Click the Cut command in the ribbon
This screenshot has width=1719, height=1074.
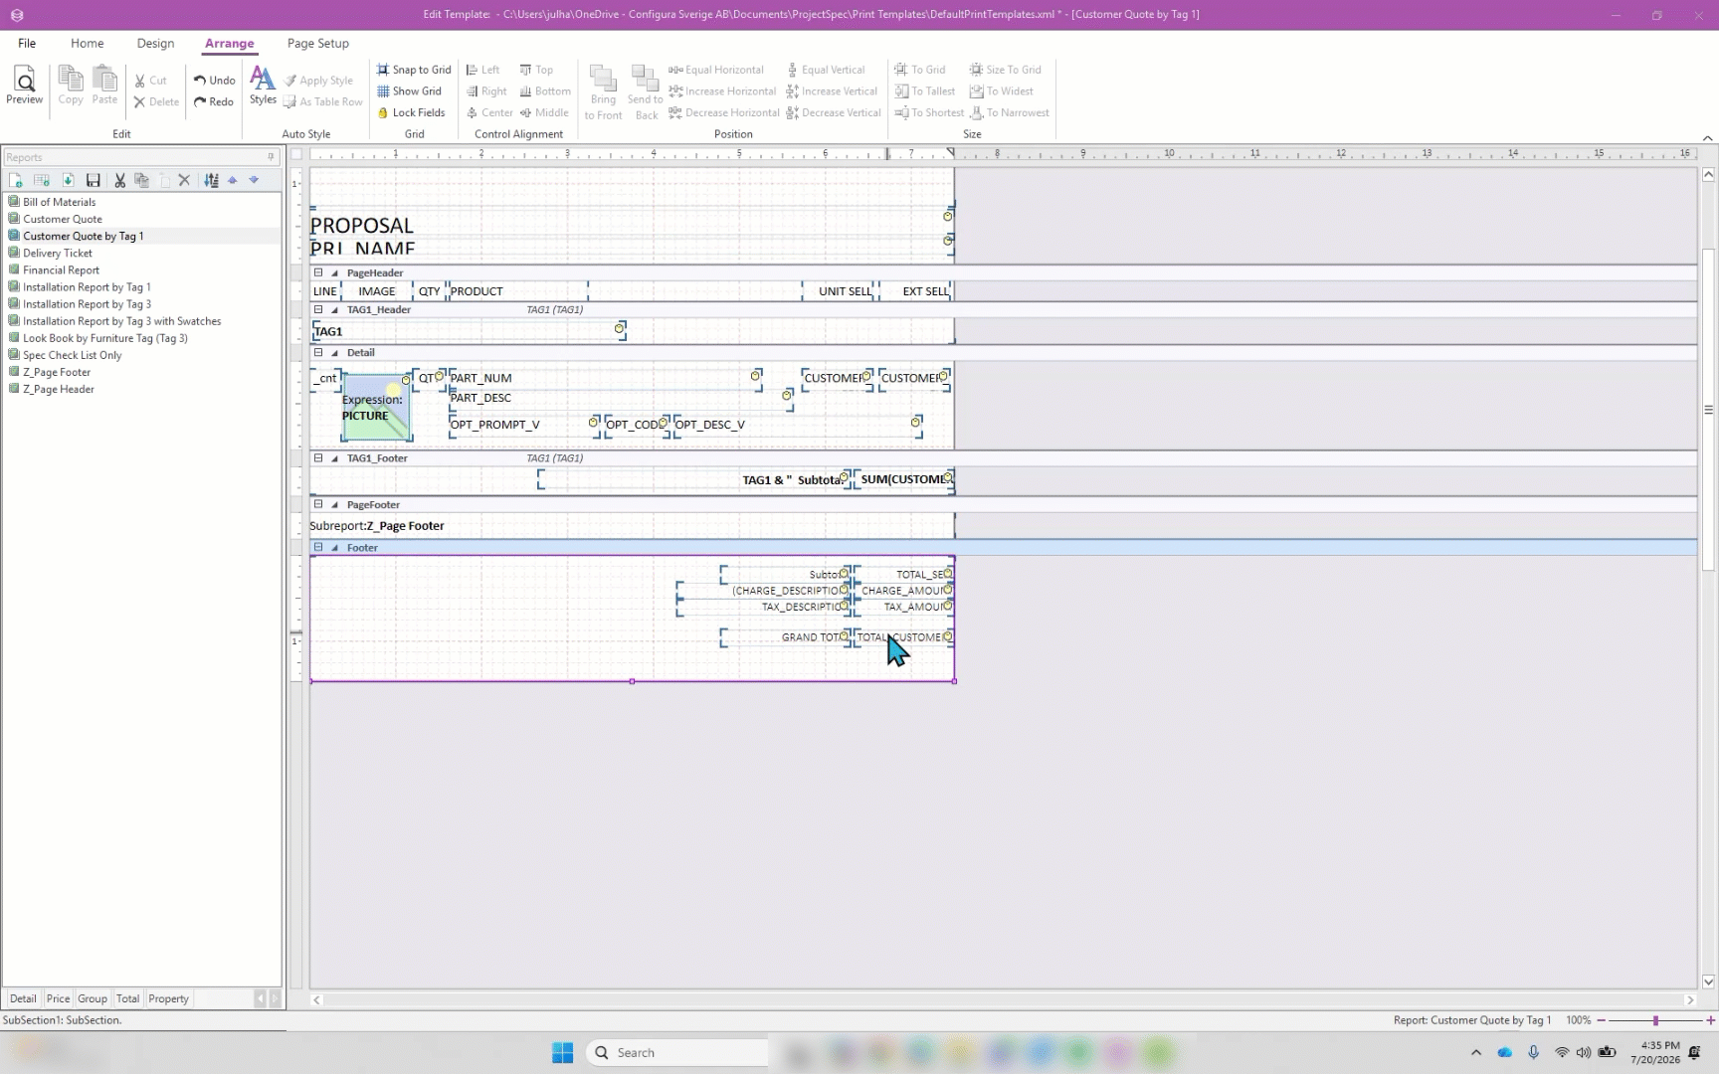150,81
